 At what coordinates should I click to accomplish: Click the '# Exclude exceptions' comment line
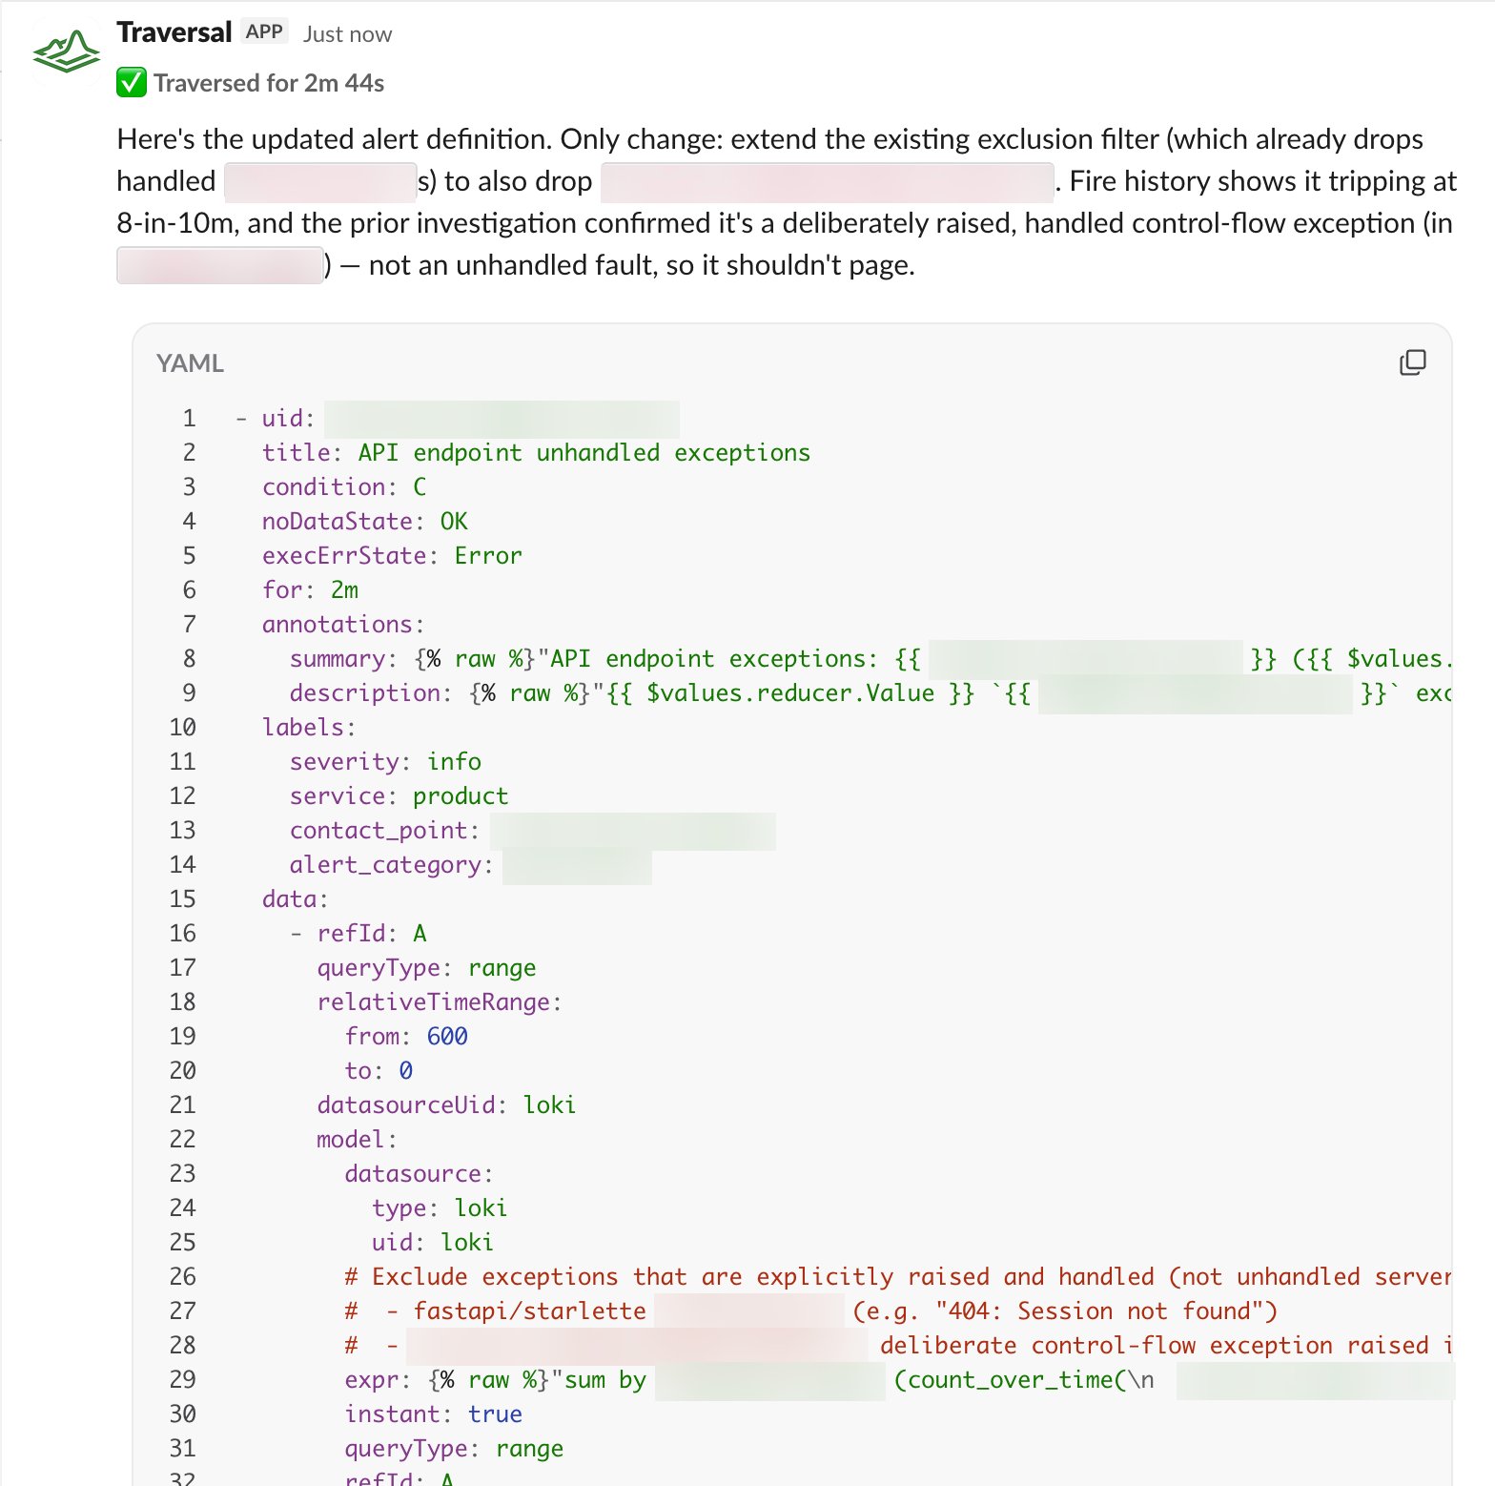tap(897, 1276)
